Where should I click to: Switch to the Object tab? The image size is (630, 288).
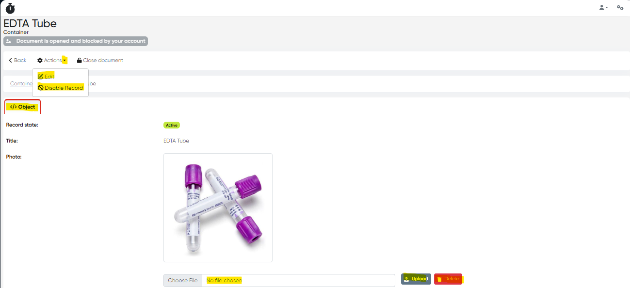23,107
